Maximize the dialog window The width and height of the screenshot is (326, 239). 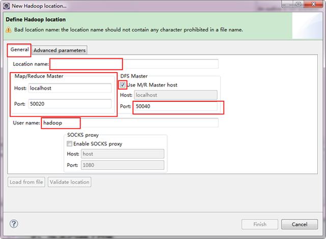[x=298, y=4]
